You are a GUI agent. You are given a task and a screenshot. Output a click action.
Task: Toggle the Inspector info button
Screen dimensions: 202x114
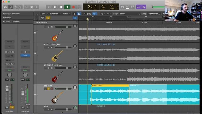[10, 7]
